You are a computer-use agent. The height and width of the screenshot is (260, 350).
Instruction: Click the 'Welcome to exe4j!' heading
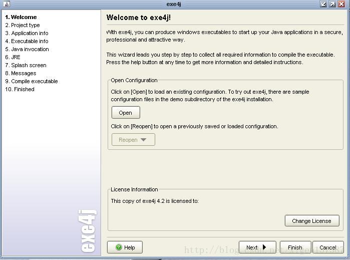(x=139, y=18)
